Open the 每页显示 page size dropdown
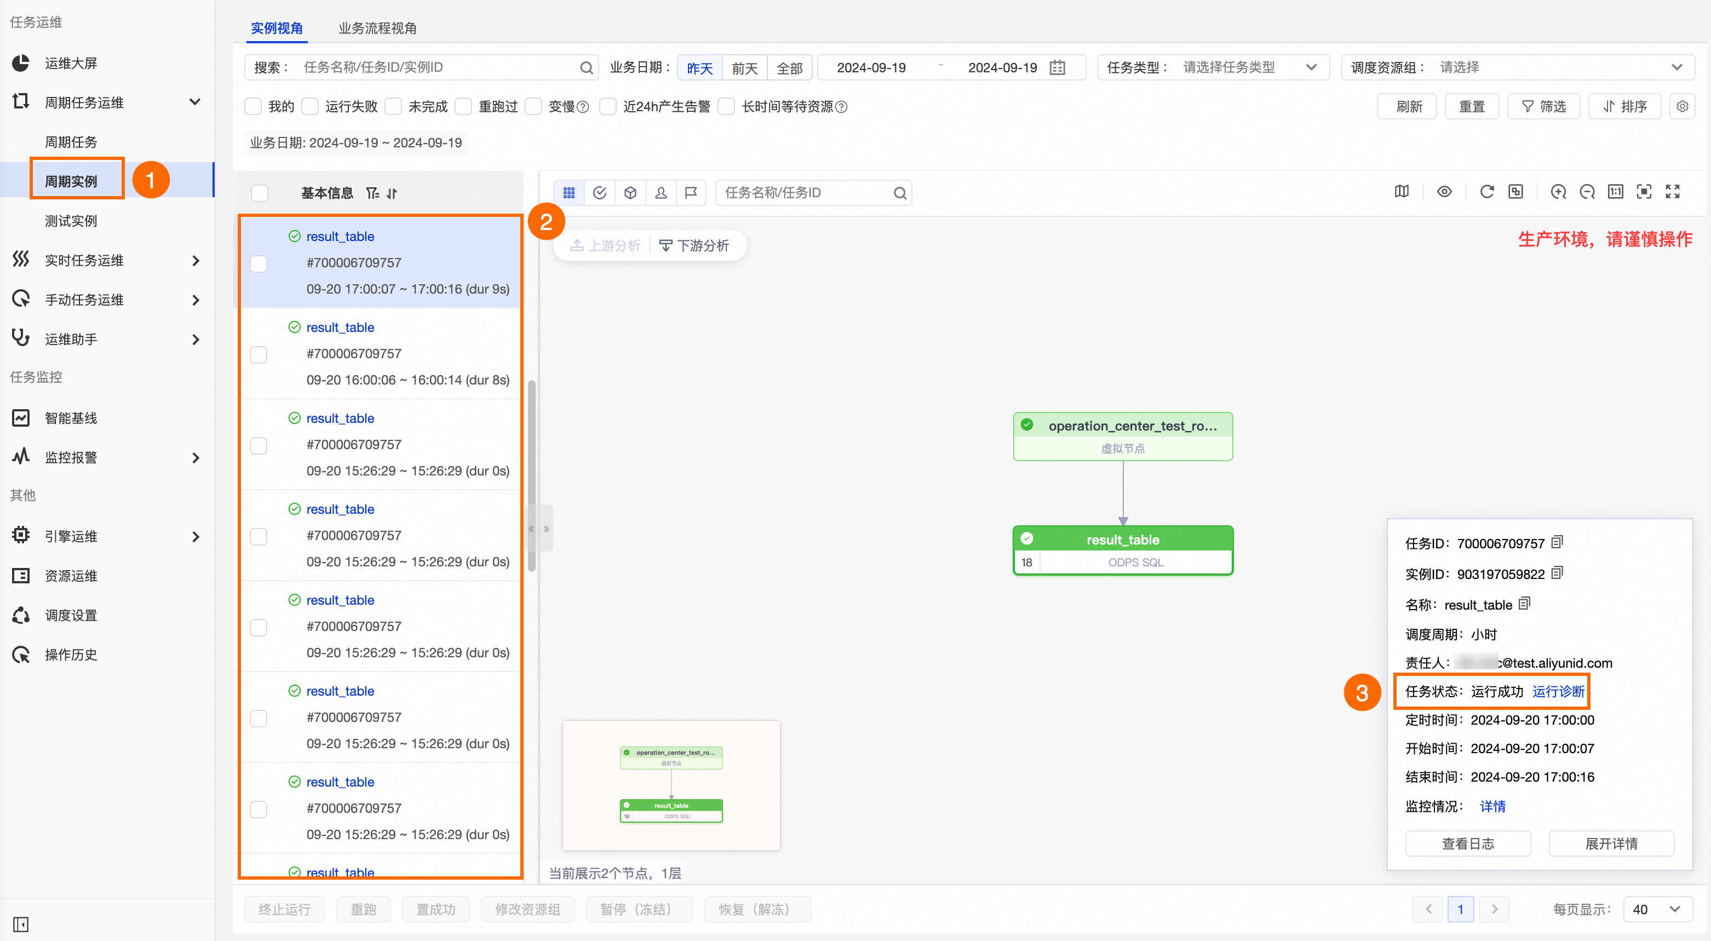1711x941 pixels. [x=1658, y=909]
